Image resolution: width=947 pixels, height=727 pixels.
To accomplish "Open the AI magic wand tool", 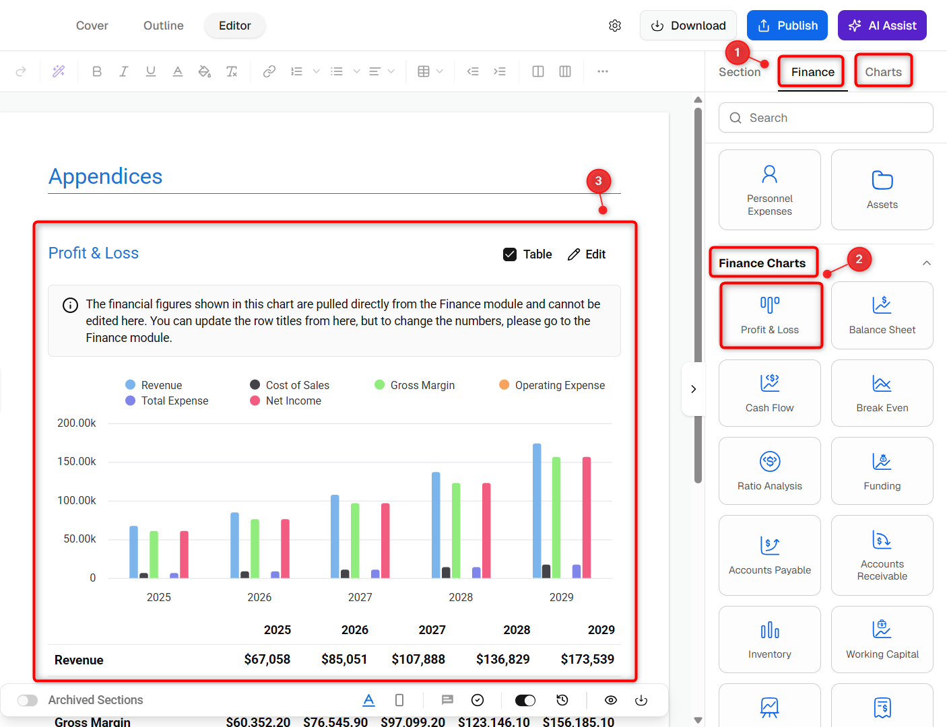I will (59, 71).
